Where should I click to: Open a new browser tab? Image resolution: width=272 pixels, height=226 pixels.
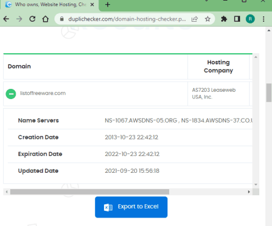click(108, 4)
